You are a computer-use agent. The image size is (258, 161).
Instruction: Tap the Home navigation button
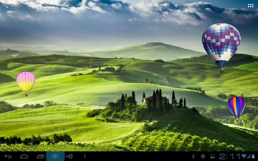[24, 156]
